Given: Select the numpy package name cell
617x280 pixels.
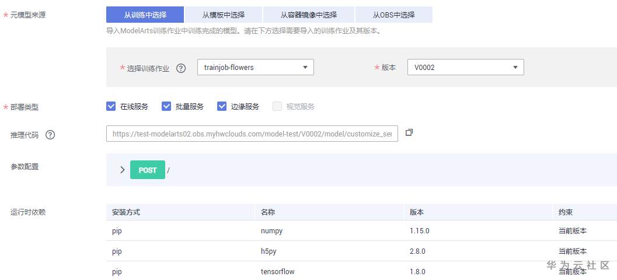Looking at the screenshot, I should (271, 231).
